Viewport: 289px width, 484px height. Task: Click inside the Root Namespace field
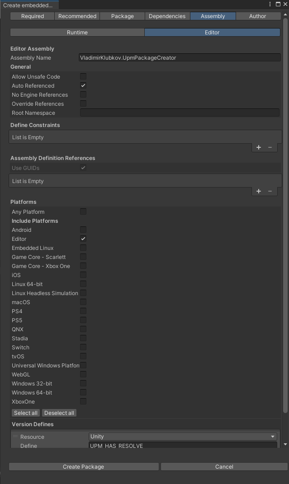pos(180,113)
